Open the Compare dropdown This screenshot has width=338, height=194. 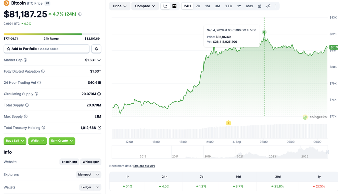(145, 6)
